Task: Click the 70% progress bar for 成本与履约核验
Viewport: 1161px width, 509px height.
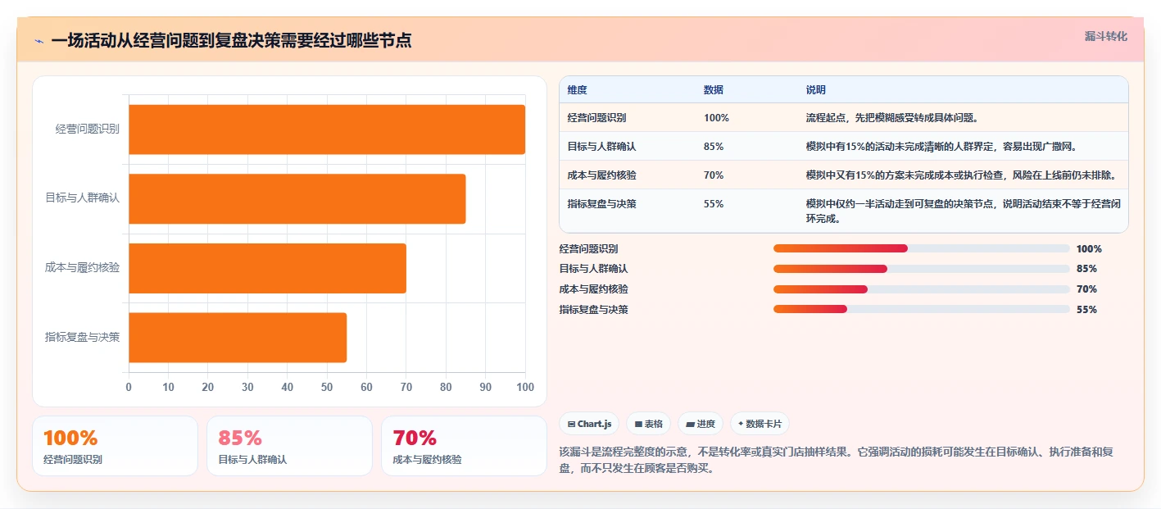Action: pos(922,289)
